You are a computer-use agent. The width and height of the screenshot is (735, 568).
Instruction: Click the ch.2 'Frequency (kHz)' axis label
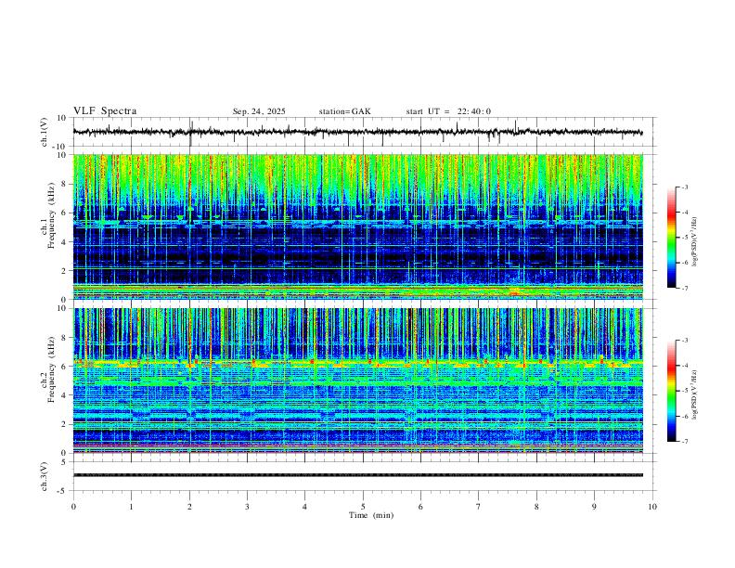(x=51, y=369)
